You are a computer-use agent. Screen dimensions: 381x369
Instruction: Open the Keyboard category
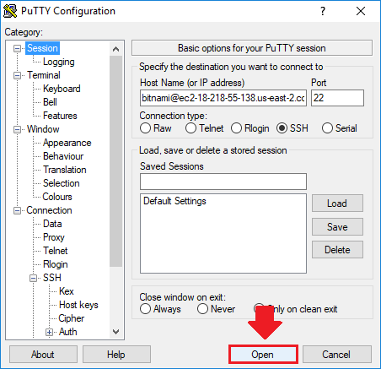tap(62, 89)
